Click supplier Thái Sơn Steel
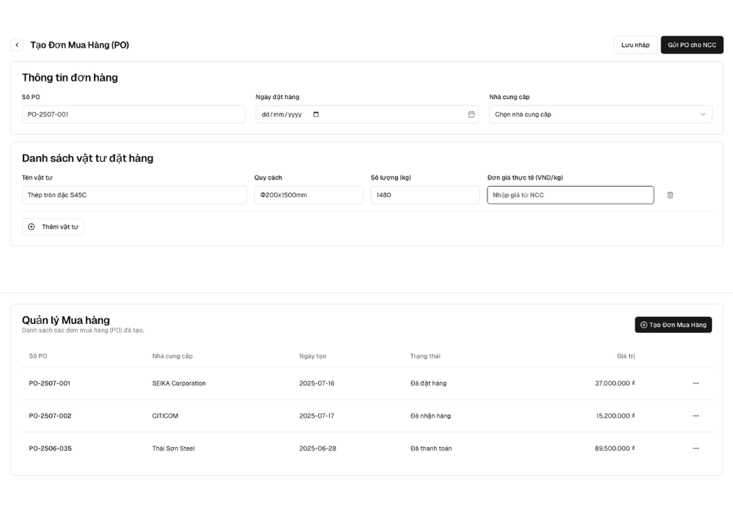Viewport: 733px width, 513px height. point(174,448)
